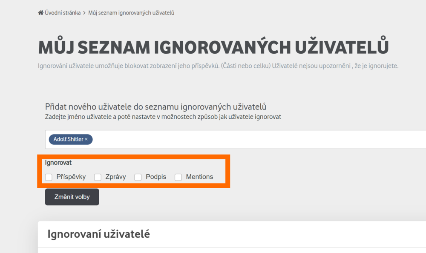Click the Změnit volby button

point(72,197)
